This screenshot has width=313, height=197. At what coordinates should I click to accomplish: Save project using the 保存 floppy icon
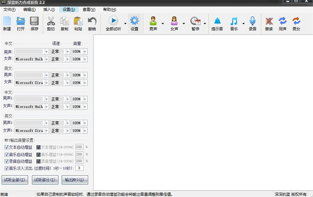[x=34, y=24]
